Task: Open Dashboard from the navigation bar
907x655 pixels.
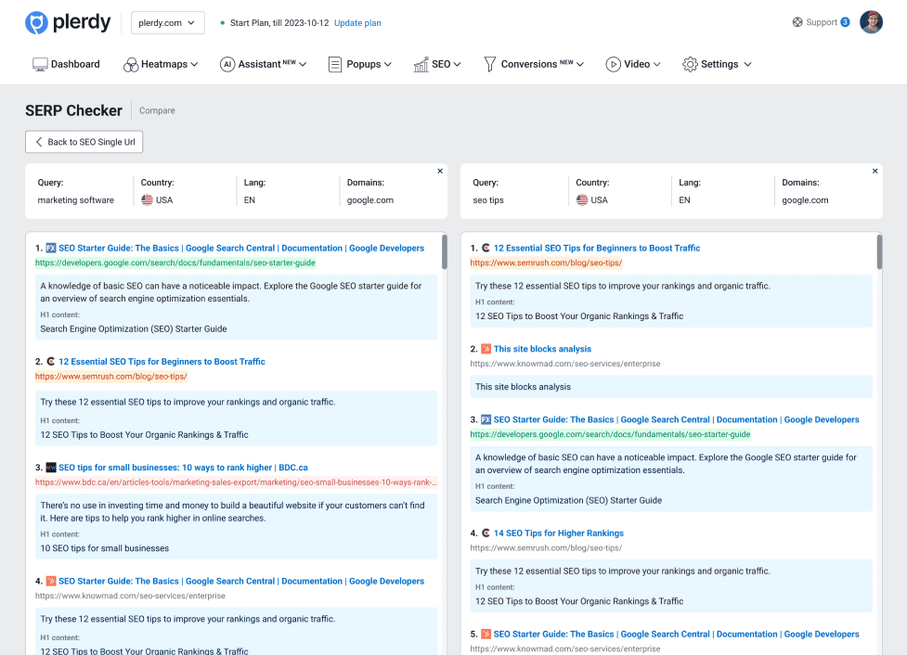Action: pos(66,64)
